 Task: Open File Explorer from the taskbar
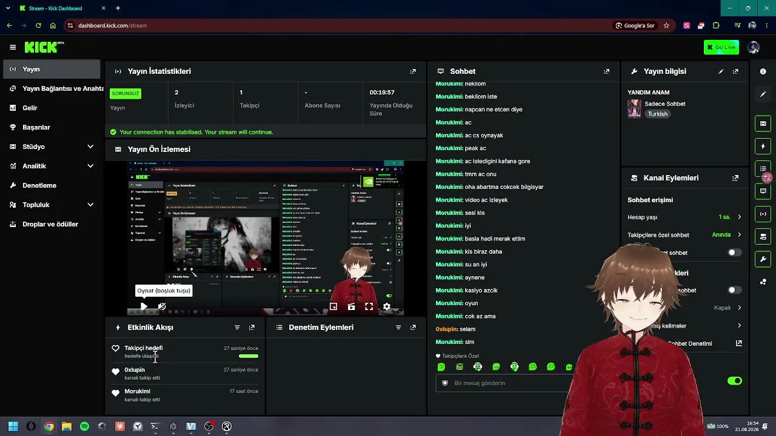(67, 426)
